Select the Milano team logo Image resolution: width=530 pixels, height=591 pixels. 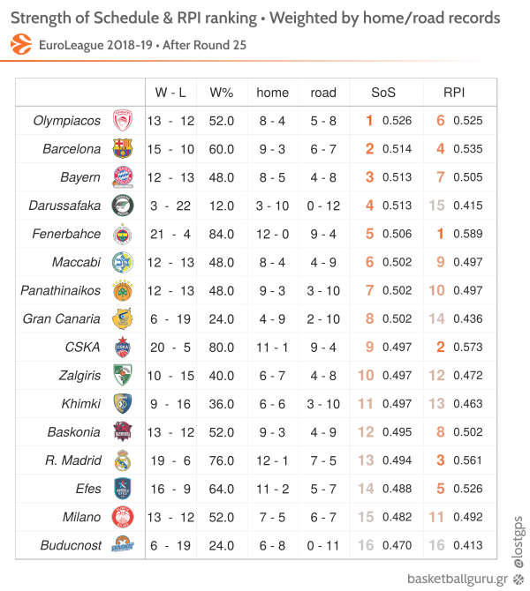pyautogui.click(x=122, y=517)
